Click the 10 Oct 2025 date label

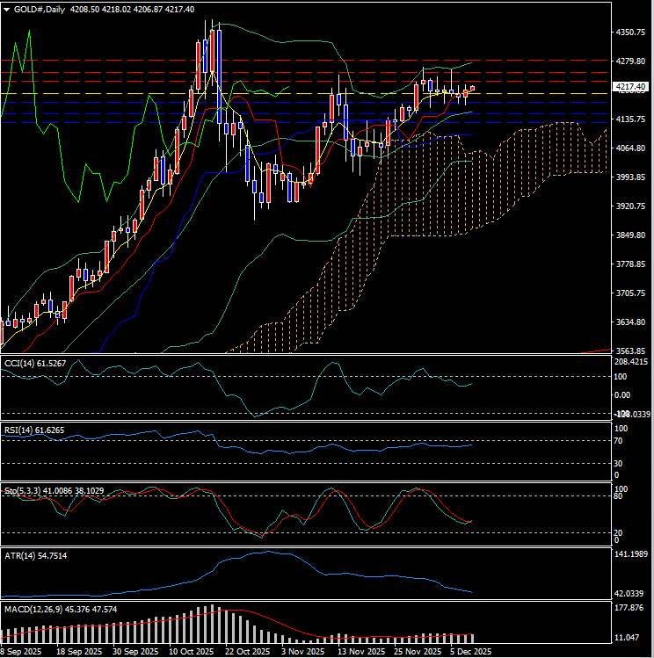tap(191, 652)
